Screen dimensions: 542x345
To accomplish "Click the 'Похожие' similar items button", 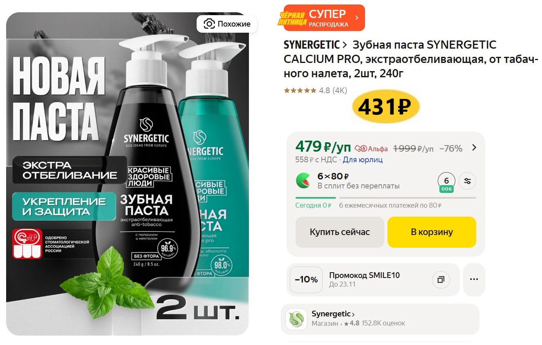I will (227, 24).
